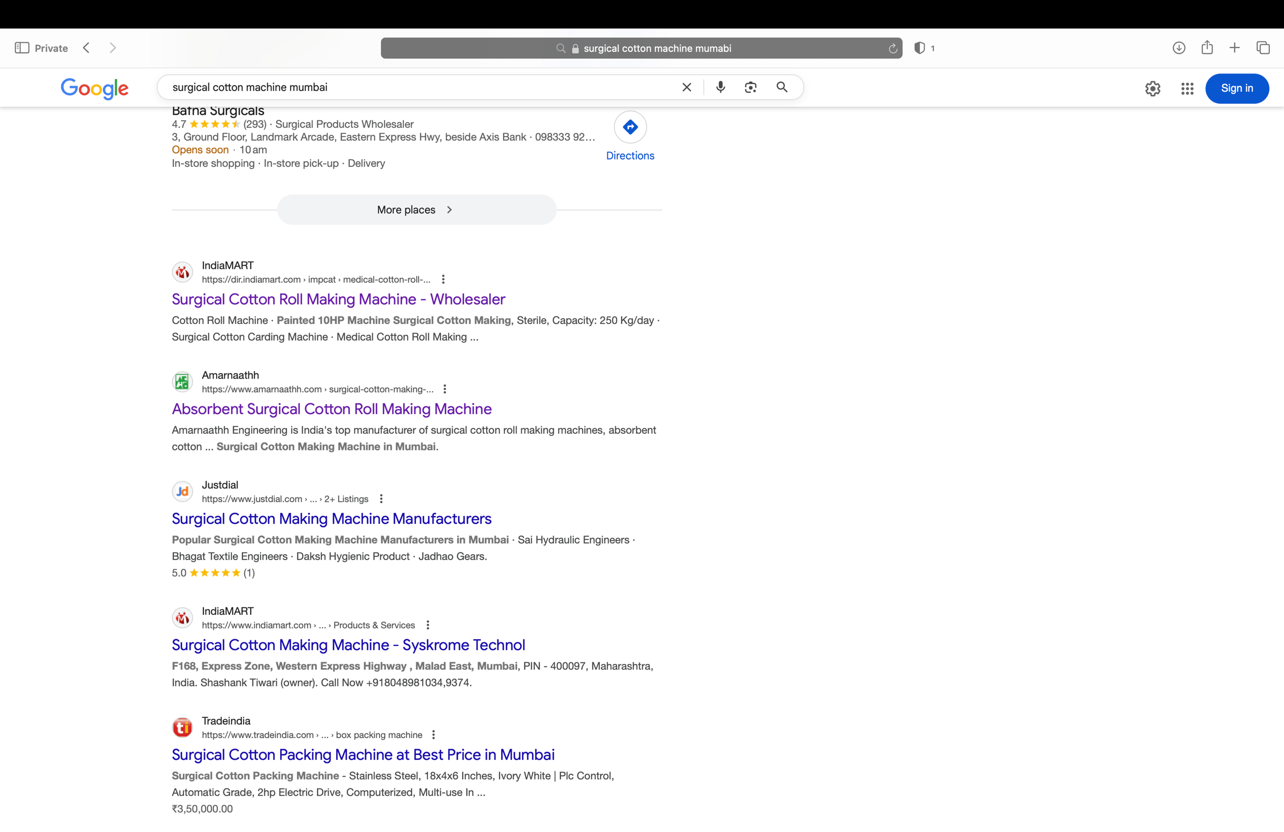This screenshot has width=1284, height=832.
Task: Open the Google apps grid
Action: [1187, 88]
